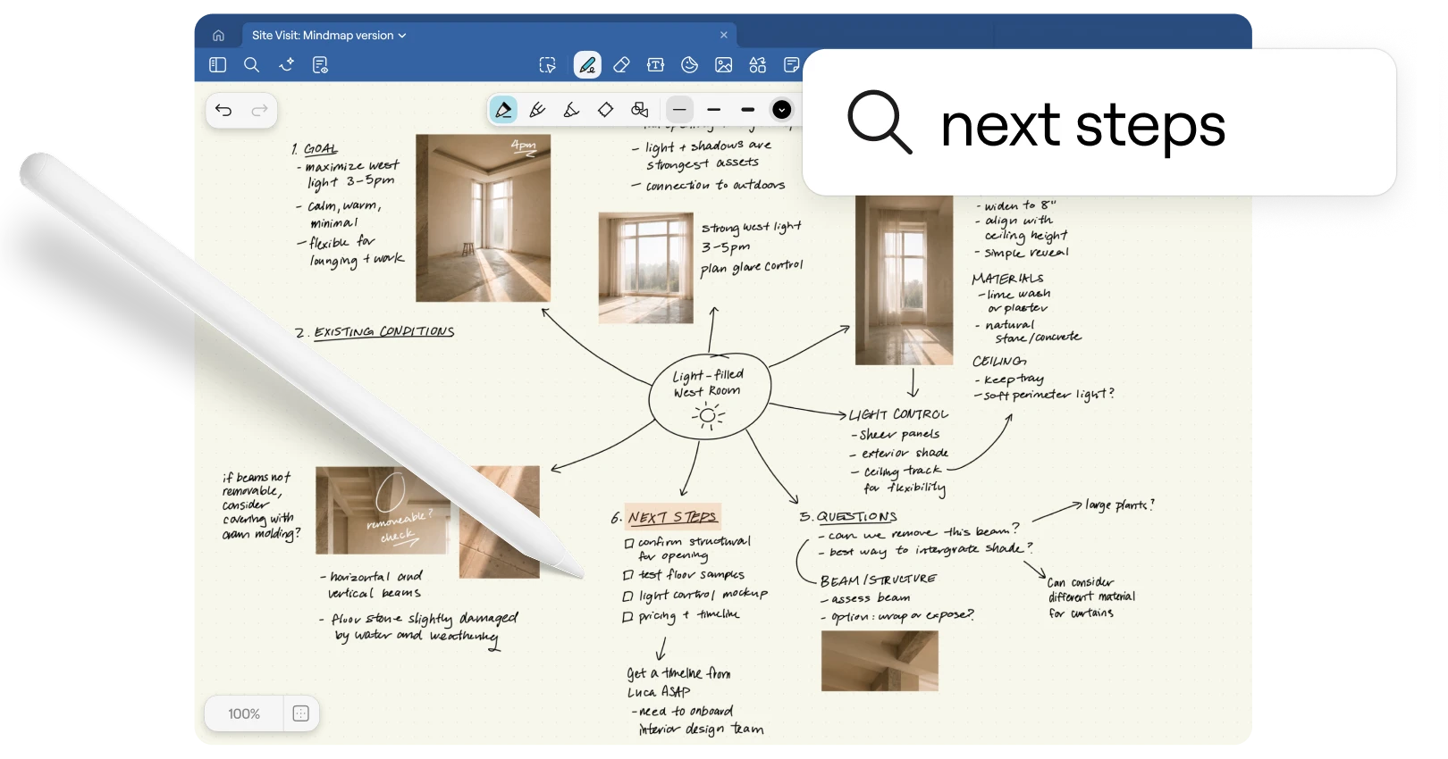Close the Site Visit document tab
Image resolution: width=1448 pixels, height=759 pixels.
click(x=724, y=35)
